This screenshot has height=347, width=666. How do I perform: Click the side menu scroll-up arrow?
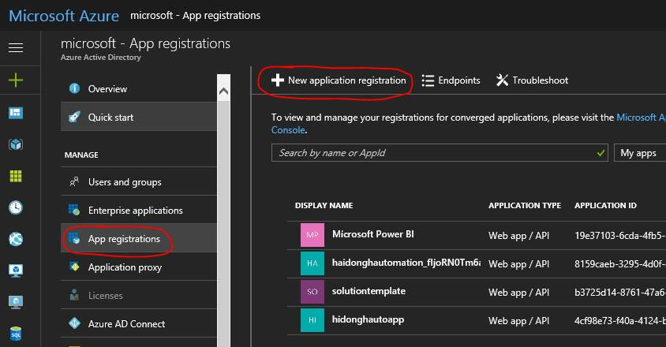coord(223,91)
